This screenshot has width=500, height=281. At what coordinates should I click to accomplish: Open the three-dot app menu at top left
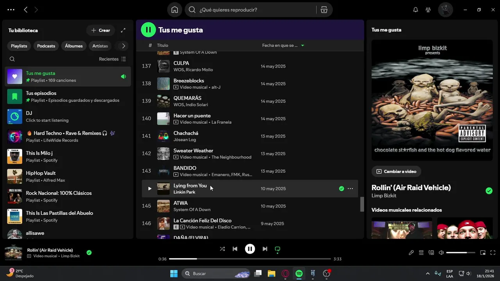tap(11, 10)
